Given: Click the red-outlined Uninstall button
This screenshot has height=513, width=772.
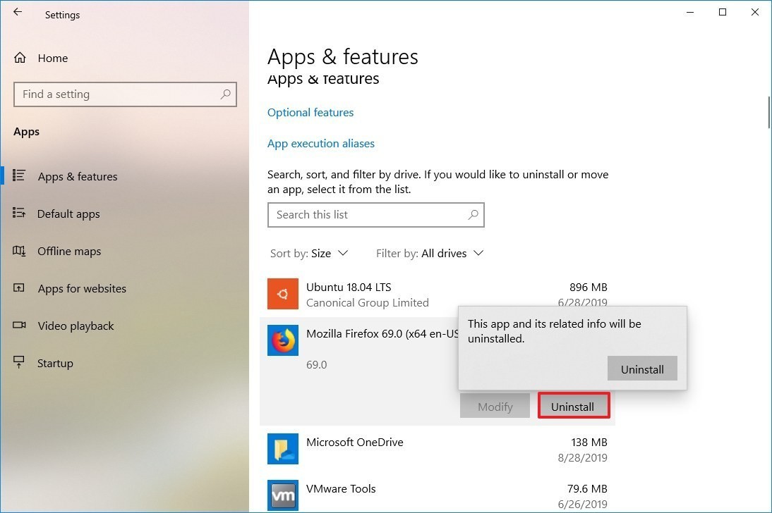Looking at the screenshot, I should coord(573,406).
